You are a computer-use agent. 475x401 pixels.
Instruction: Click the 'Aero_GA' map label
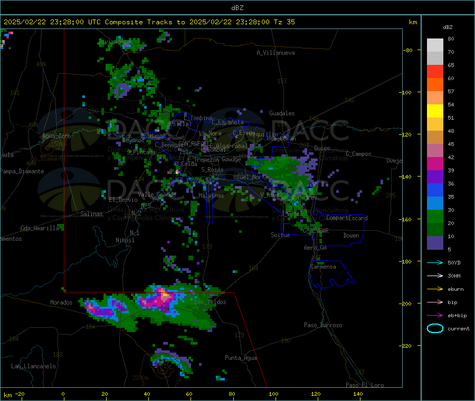316,248
